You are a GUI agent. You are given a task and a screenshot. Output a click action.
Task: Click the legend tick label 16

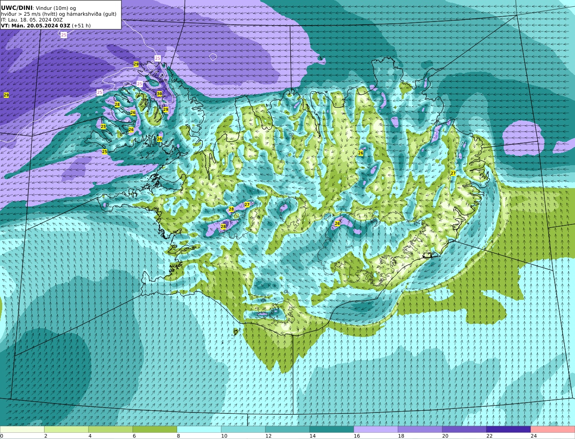[357, 436]
